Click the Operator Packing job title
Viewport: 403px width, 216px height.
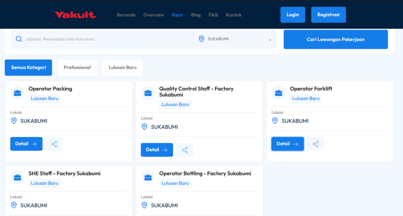tap(50, 89)
